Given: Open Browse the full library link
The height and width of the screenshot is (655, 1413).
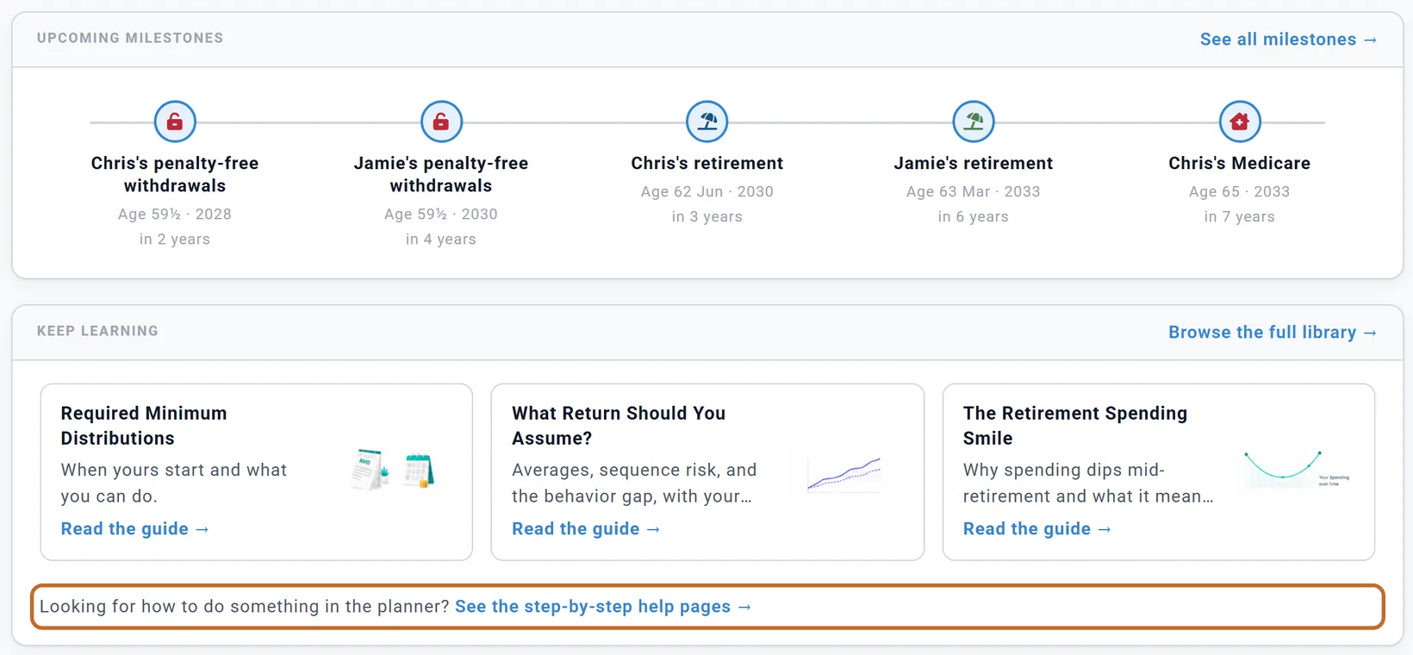Looking at the screenshot, I should 1273,333.
